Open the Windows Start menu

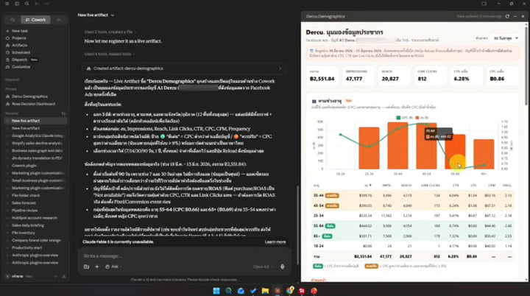tap(216, 291)
